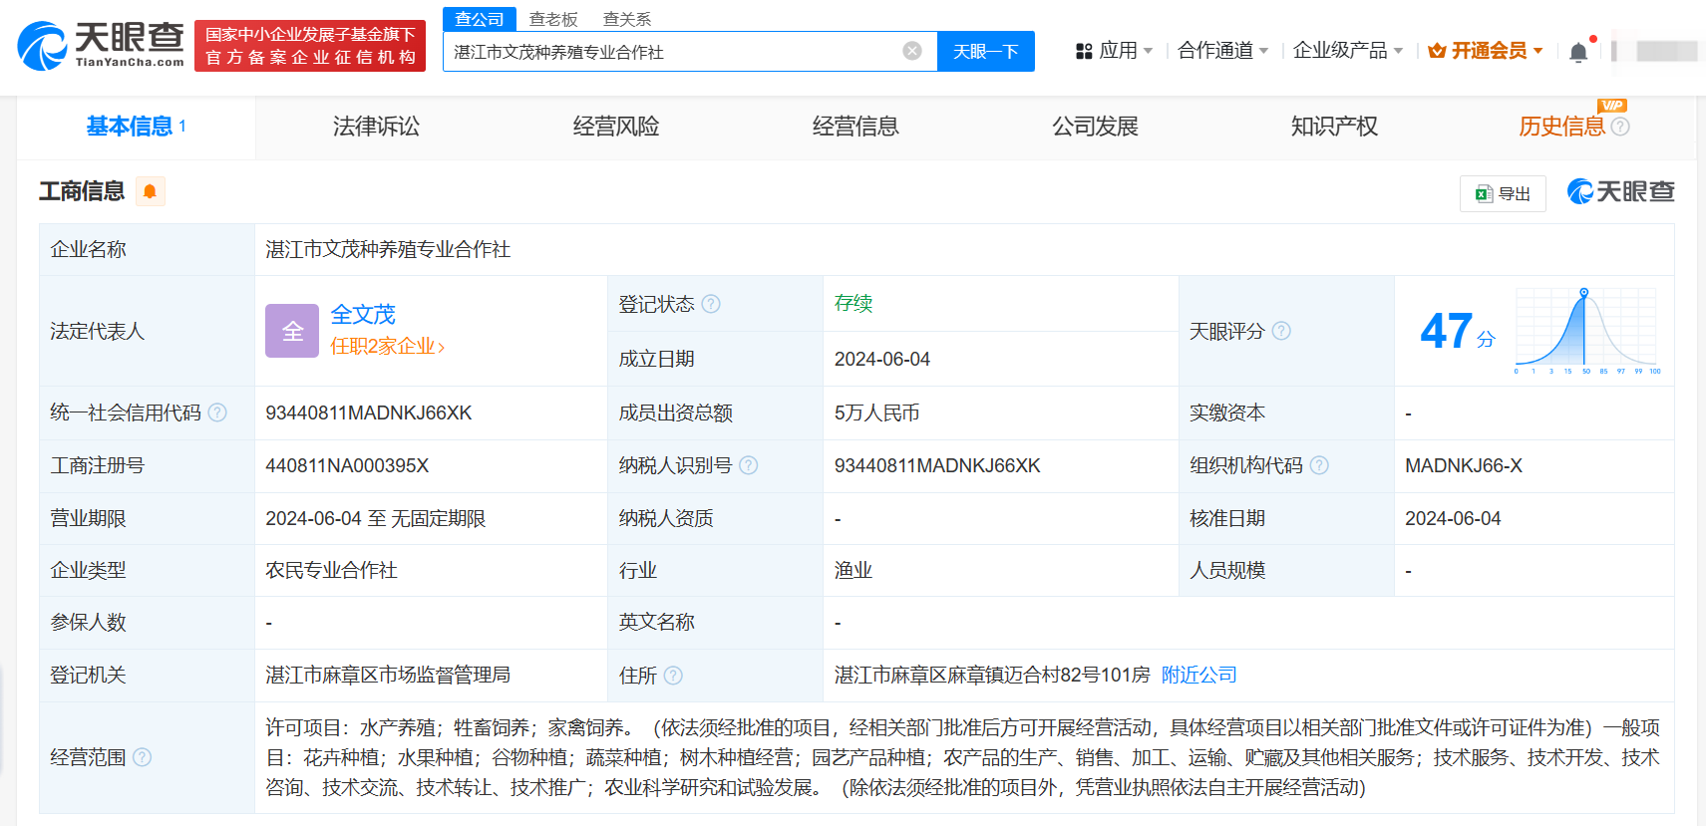Open the 附近公司 nearby companies link
This screenshot has height=826, width=1706.
1198,675
